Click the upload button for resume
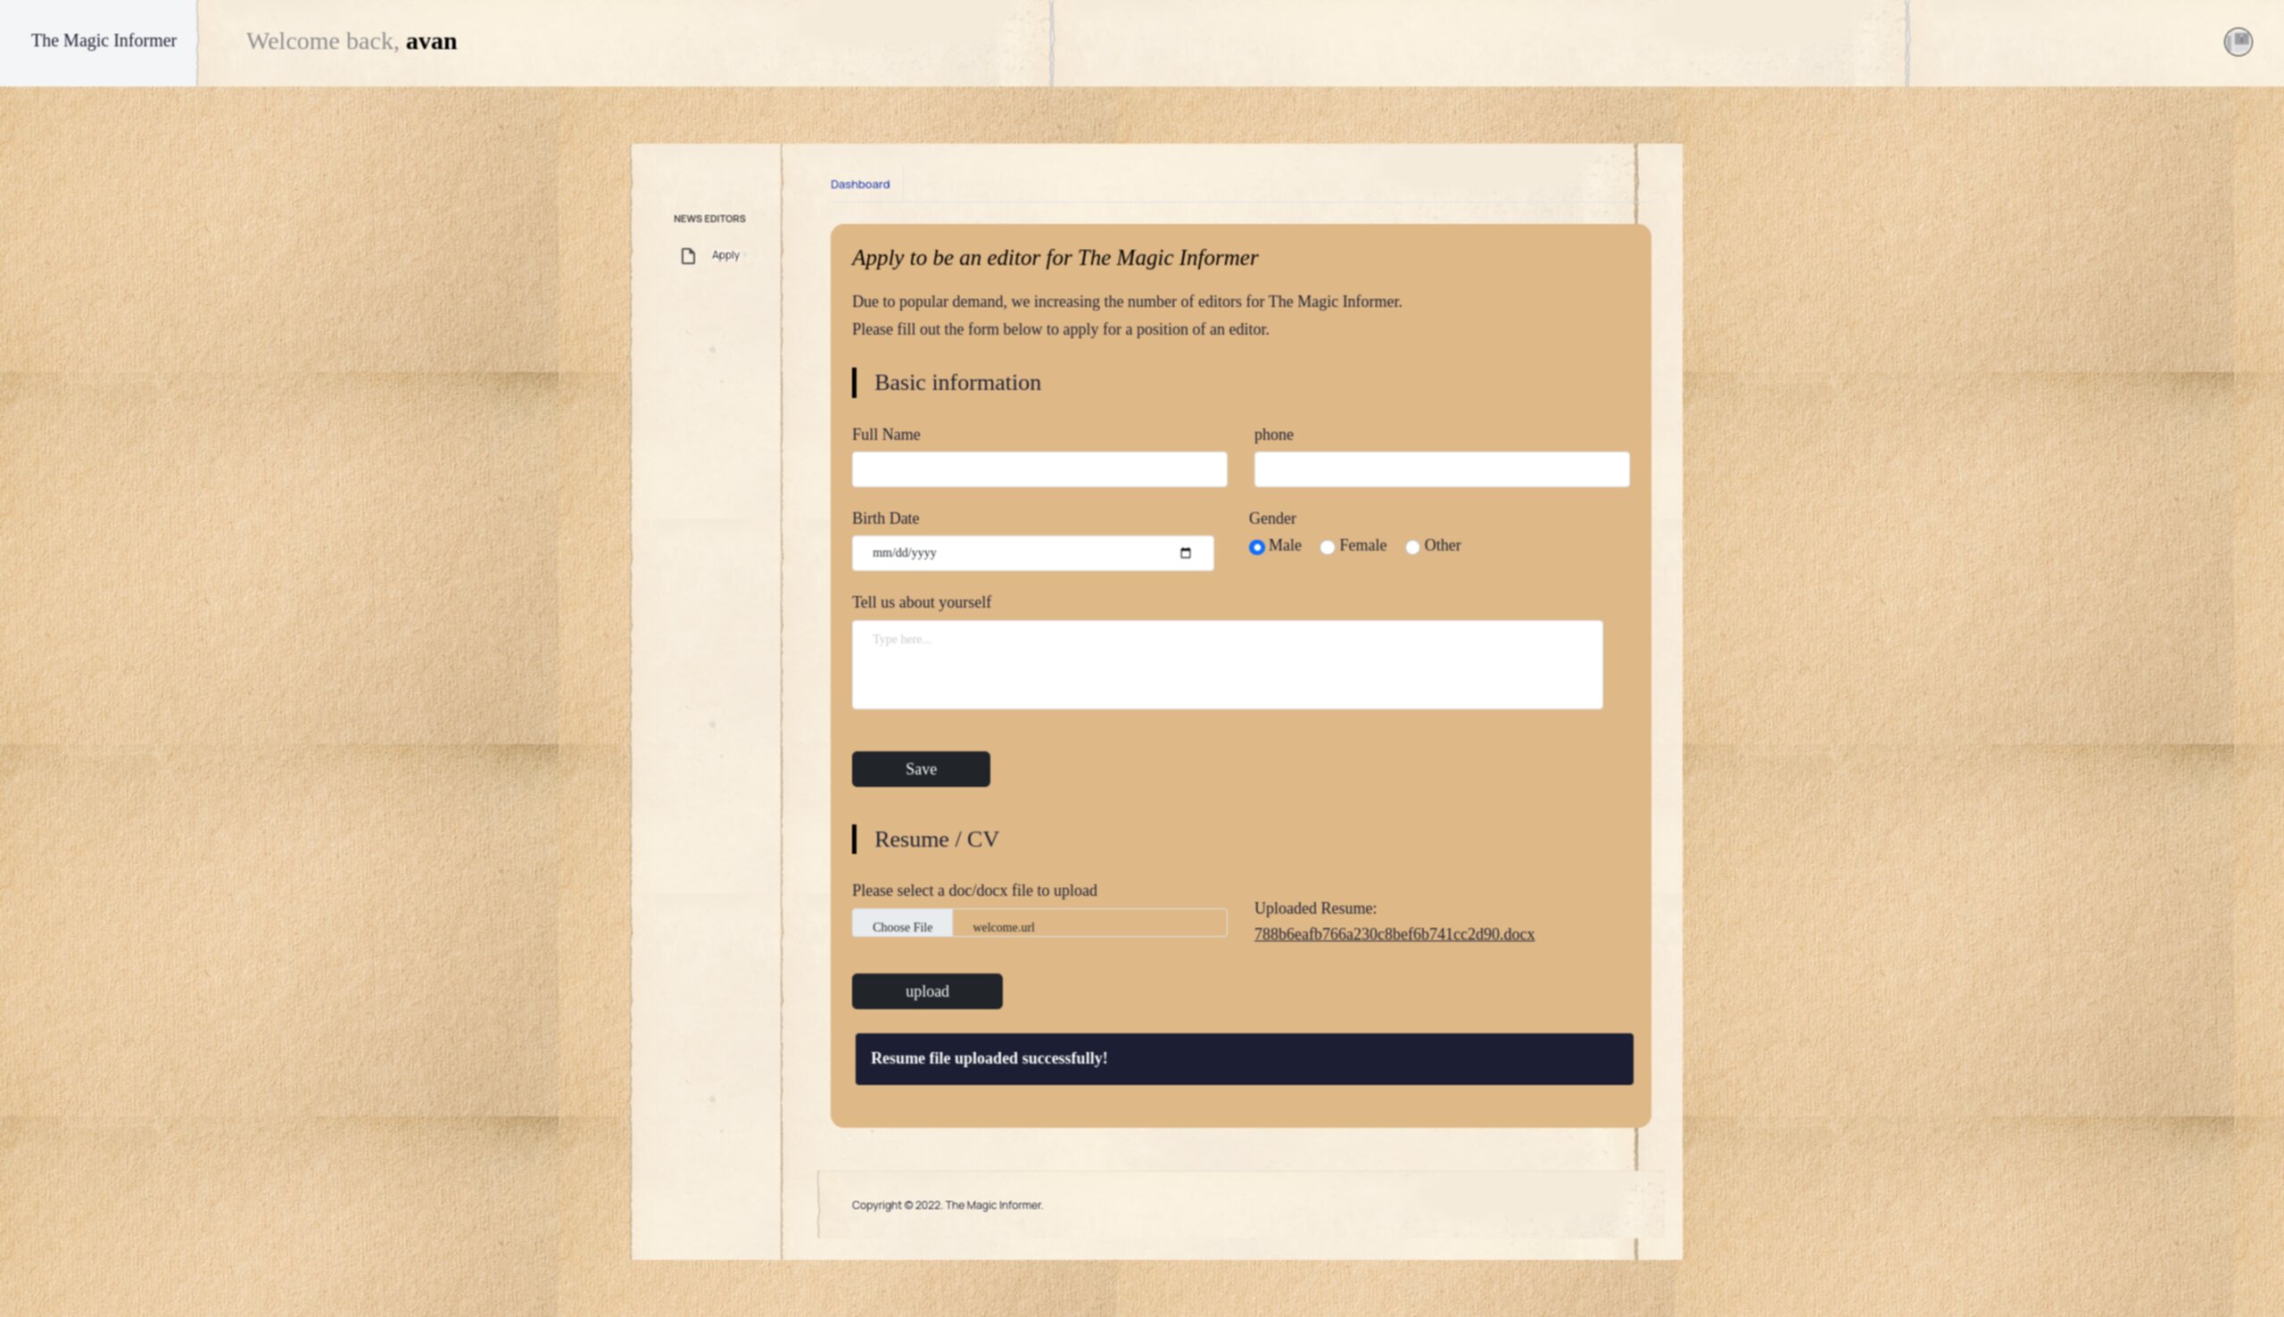This screenshot has width=2284, height=1317. pyautogui.click(x=927, y=990)
